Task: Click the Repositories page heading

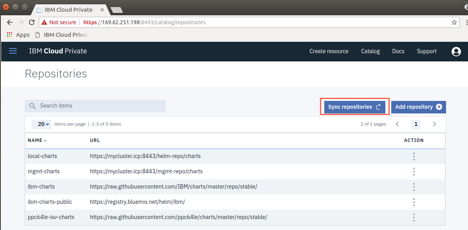Action: pos(56,74)
